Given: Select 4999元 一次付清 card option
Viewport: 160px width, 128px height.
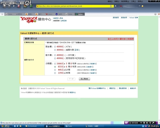Looking at the screenshot, I should [x=55, y=55].
